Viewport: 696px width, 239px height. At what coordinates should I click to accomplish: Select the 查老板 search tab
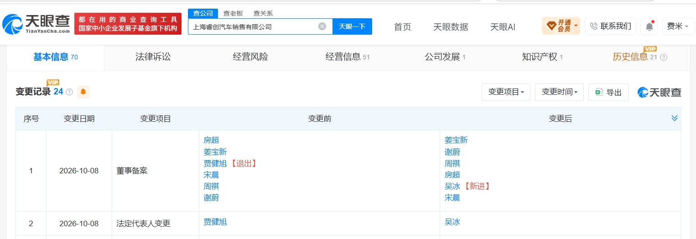(233, 14)
